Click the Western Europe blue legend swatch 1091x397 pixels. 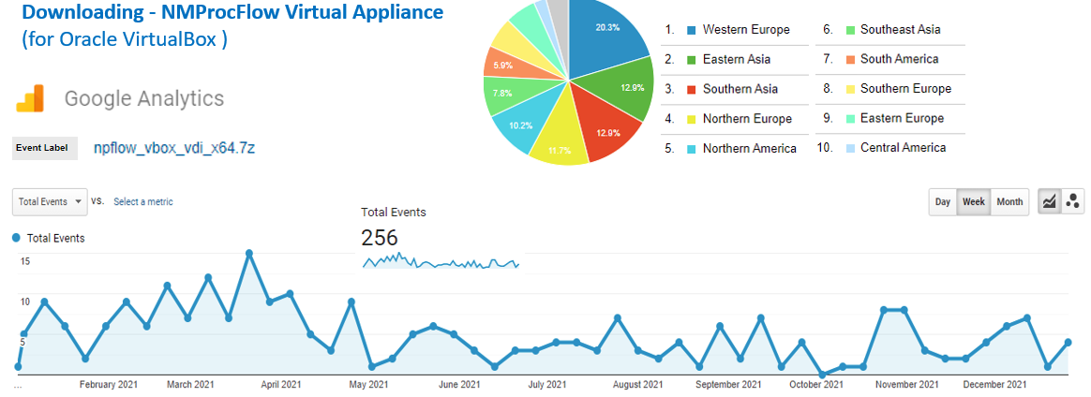[691, 30]
